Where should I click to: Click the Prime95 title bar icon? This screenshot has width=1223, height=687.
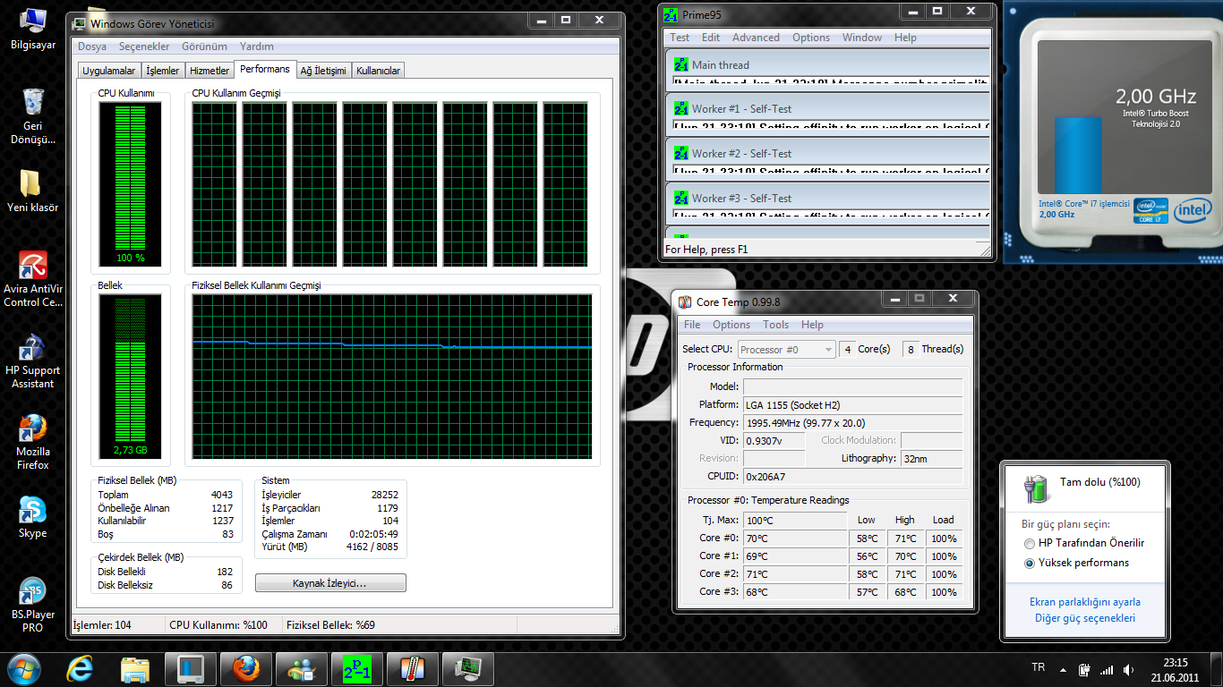(x=671, y=14)
